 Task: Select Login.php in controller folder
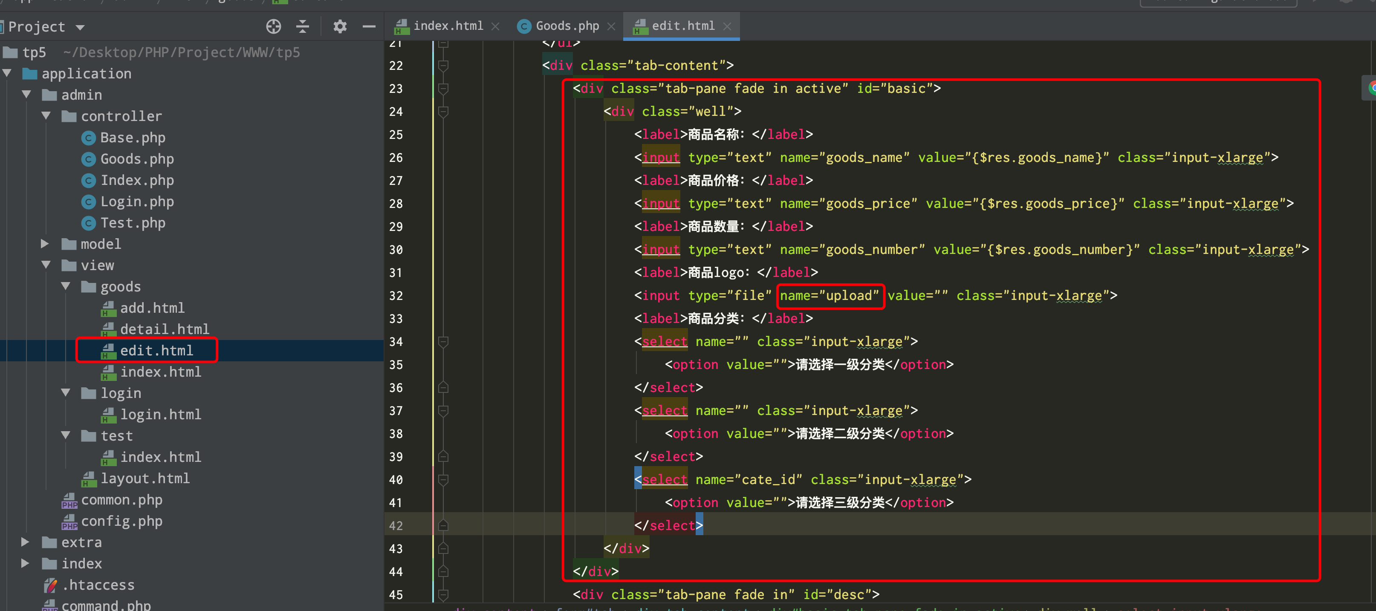pyautogui.click(x=137, y=202)
